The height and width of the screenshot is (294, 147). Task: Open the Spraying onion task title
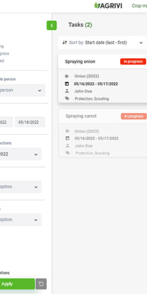click(x=80, y=62)
